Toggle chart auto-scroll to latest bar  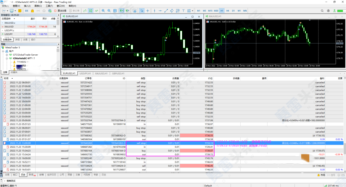click(x=122, y=11)
